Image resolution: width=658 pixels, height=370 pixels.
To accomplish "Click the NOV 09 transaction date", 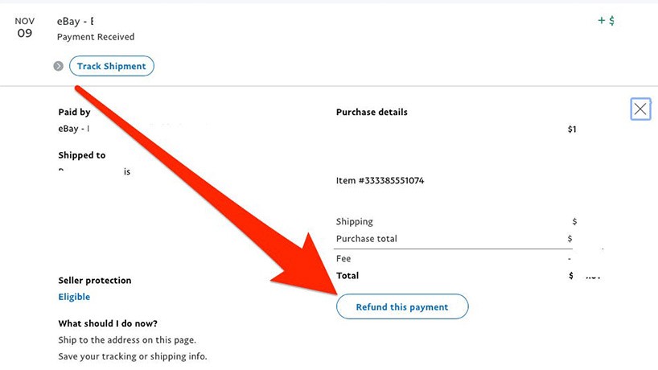I will [x=25, y=27].
